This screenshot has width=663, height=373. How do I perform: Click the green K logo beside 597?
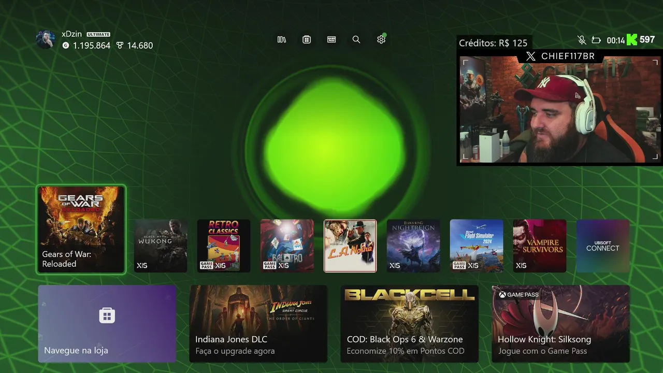tap(632, 40)
